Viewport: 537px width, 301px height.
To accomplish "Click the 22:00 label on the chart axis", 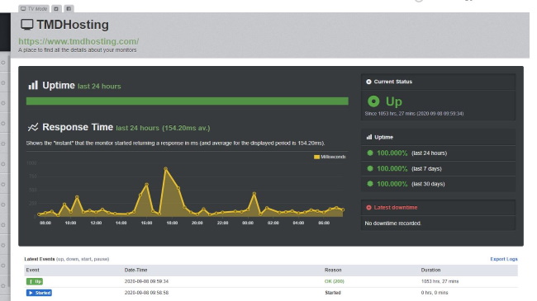I will tap(222, 223).
